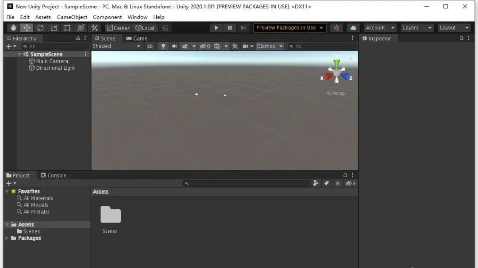Switch to the Game tab
The width and height of the screenshot is (478, 268).
137,38
